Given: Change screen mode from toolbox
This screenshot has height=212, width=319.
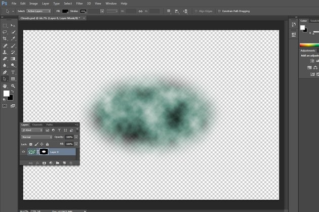Looking at the screenshot, I should pos(13,106).
